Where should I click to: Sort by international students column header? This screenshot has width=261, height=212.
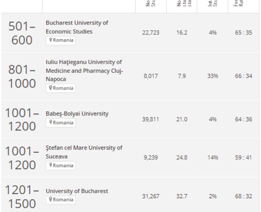(x=212, y=5)
